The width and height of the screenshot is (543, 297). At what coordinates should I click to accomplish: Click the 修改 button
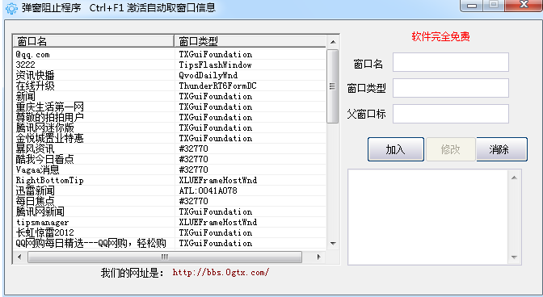(451, 149)
